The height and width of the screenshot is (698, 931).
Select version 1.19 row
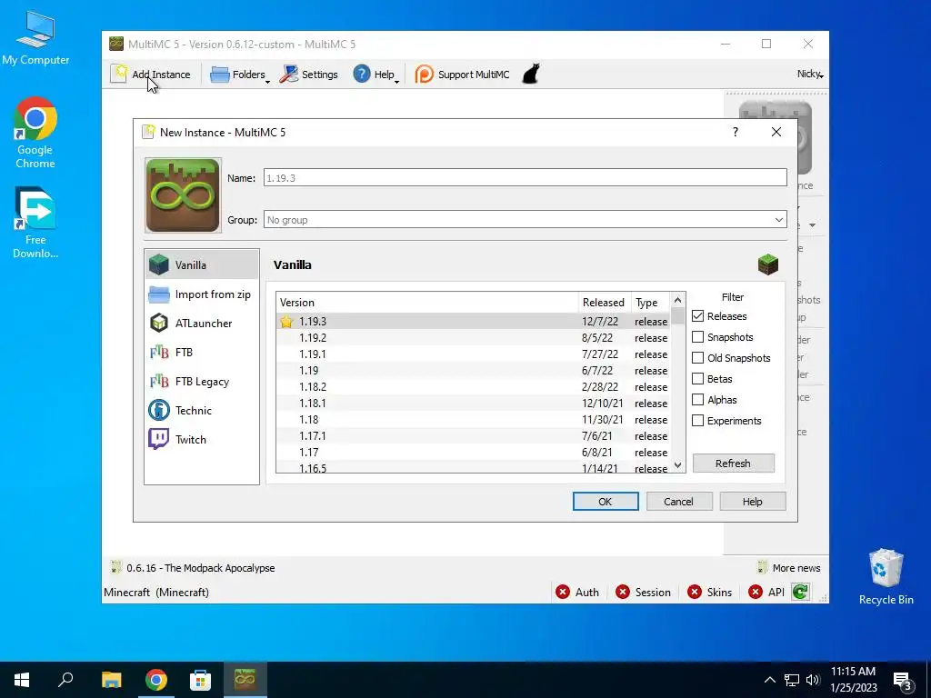tap(473, 371)
